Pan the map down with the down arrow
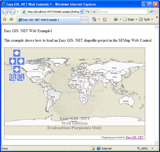 click(x=17, y=69)
